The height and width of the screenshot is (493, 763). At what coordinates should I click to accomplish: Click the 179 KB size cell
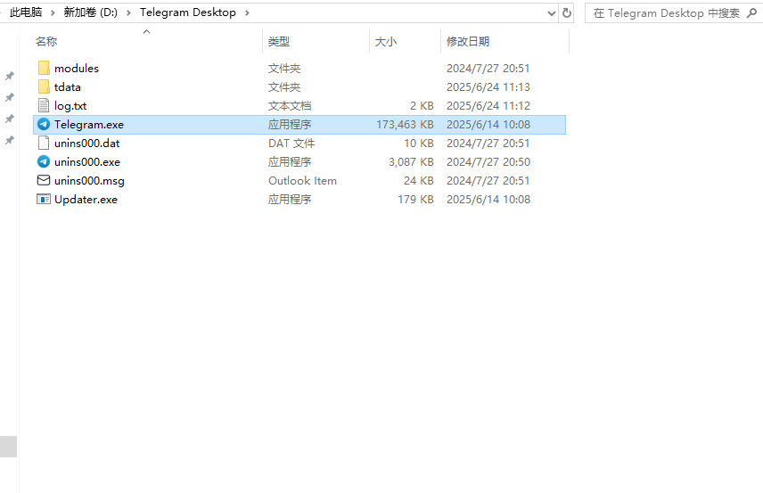pos(415,200)
